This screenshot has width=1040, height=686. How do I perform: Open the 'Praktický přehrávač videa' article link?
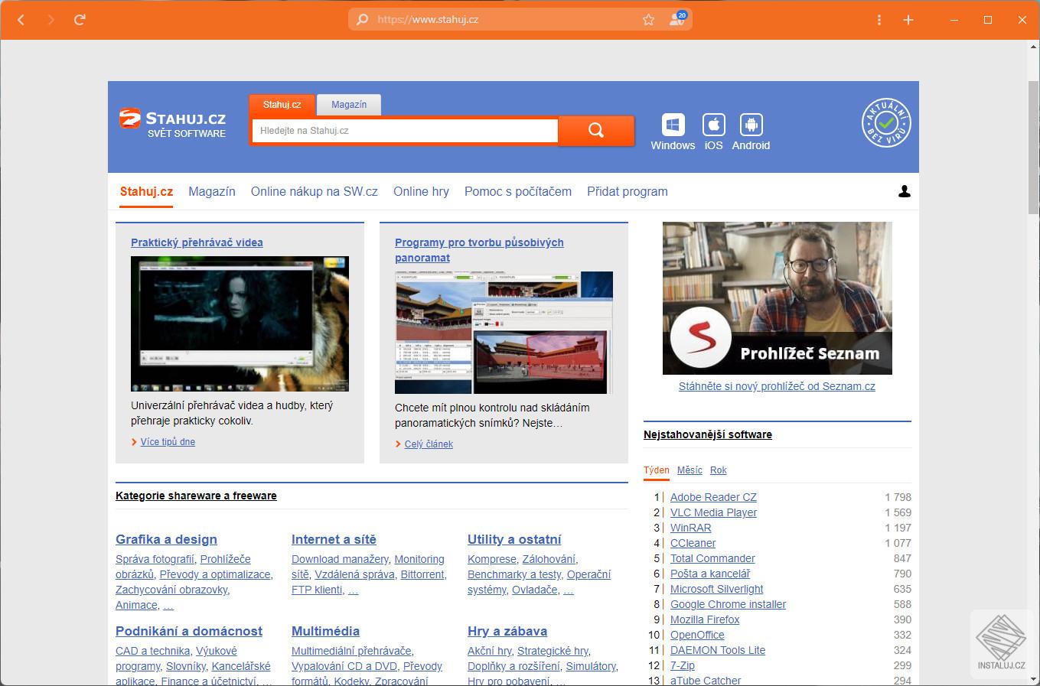(197, 242)
